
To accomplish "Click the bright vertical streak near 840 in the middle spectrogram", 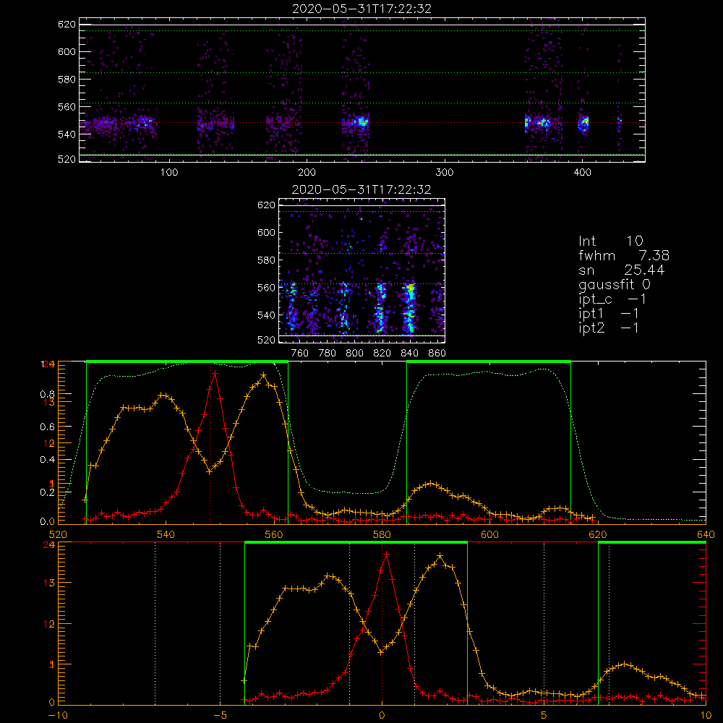I will point(409,308).
